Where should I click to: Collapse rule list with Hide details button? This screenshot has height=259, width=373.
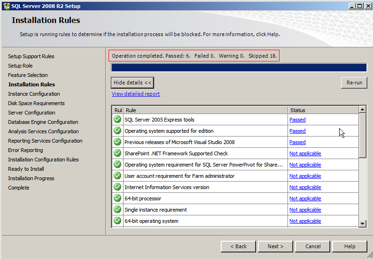pyautogui.click(x=132, y=83)
